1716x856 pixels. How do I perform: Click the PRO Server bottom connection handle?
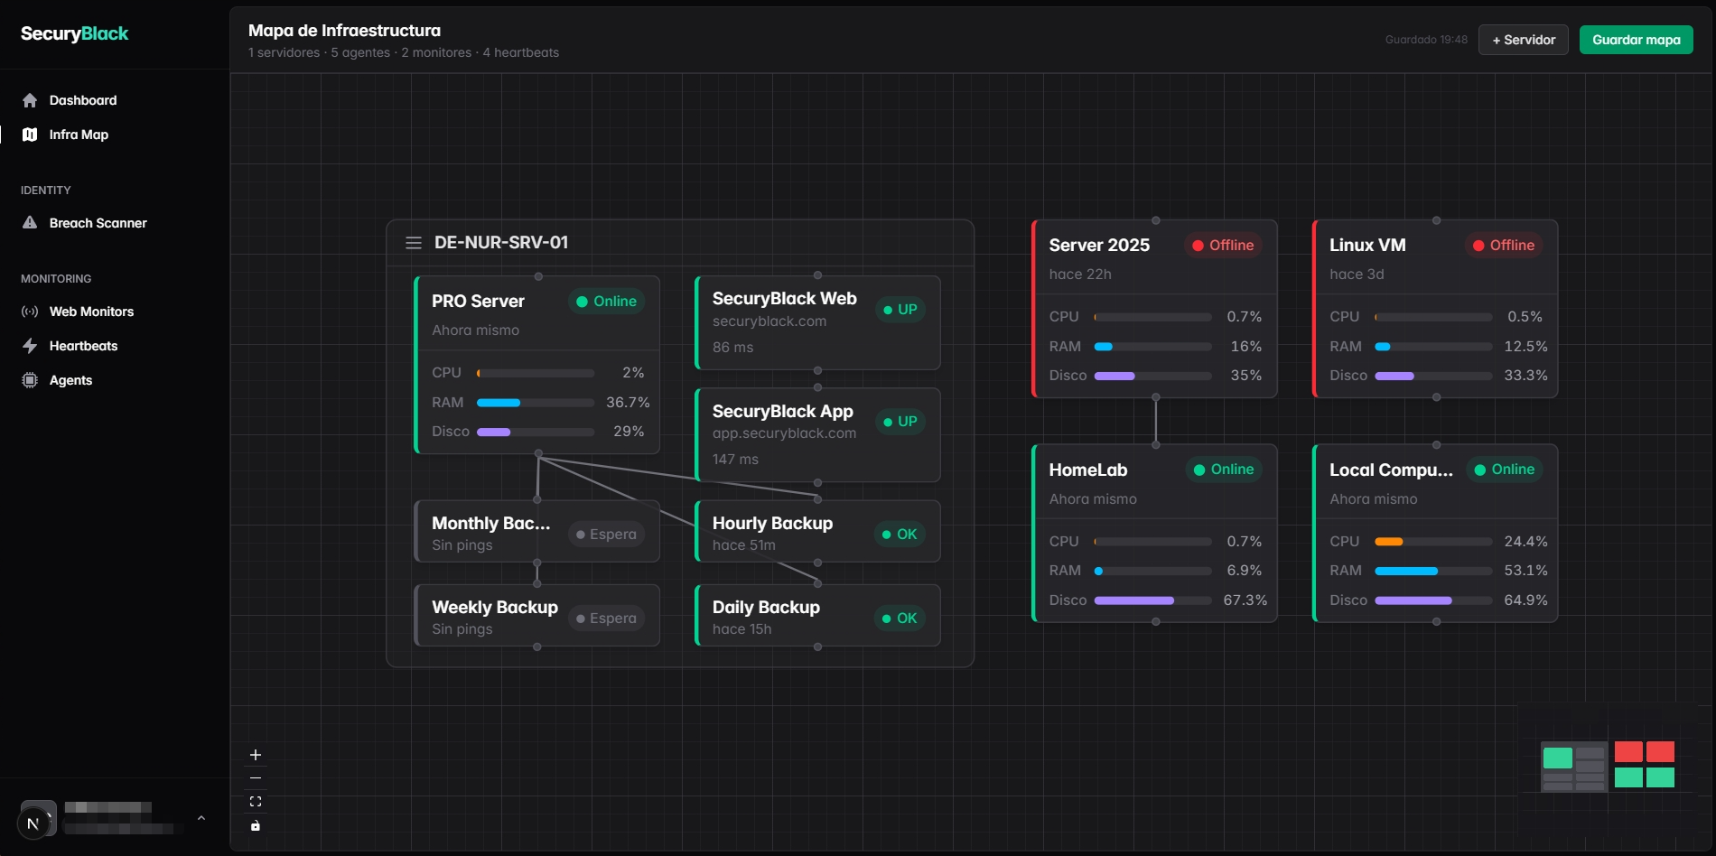point(538,453)
